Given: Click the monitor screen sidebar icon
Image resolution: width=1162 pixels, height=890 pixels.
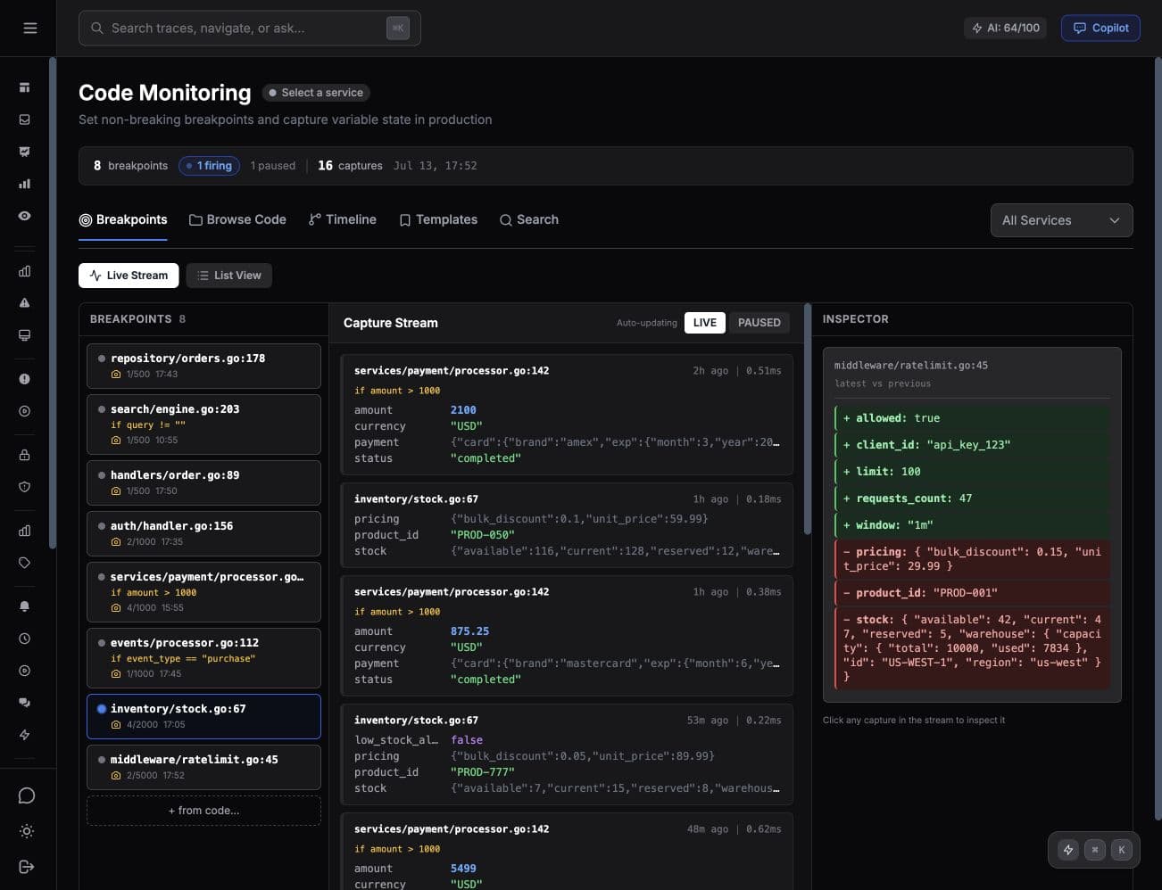Looking at the screenshot, I should pyautogui.click(x=24, y=335).
